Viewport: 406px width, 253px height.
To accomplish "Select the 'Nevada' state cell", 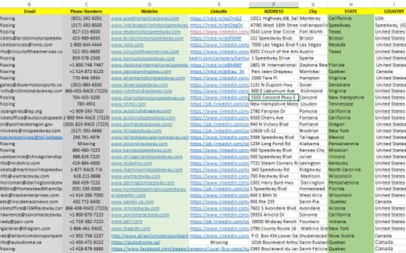I will (351, 45).
